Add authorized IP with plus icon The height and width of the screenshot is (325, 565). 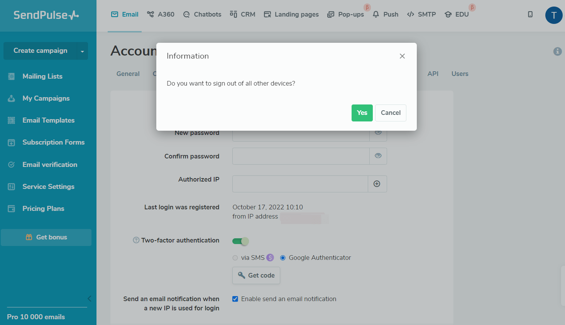click(377, 184)
